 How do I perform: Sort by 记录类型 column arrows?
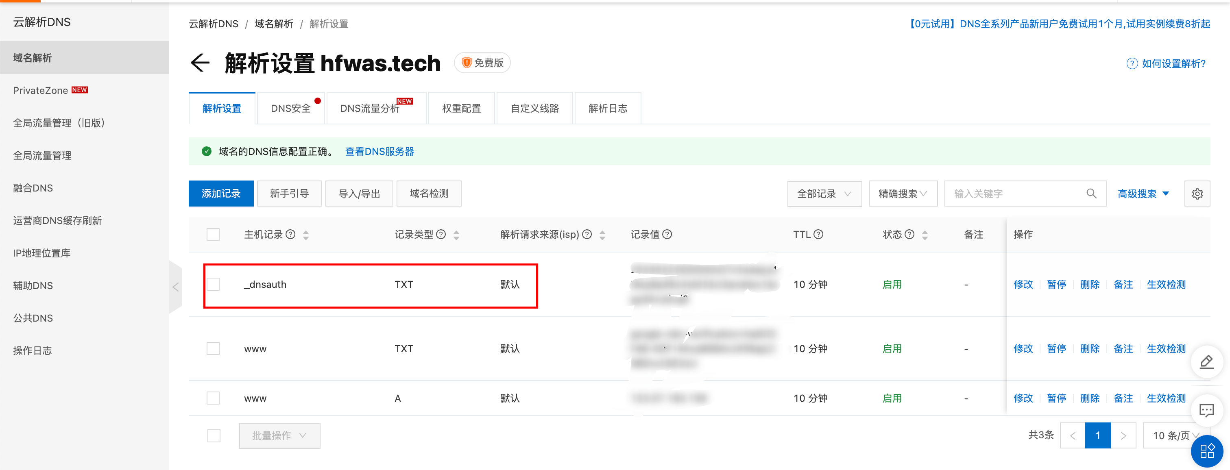[456, 235]
